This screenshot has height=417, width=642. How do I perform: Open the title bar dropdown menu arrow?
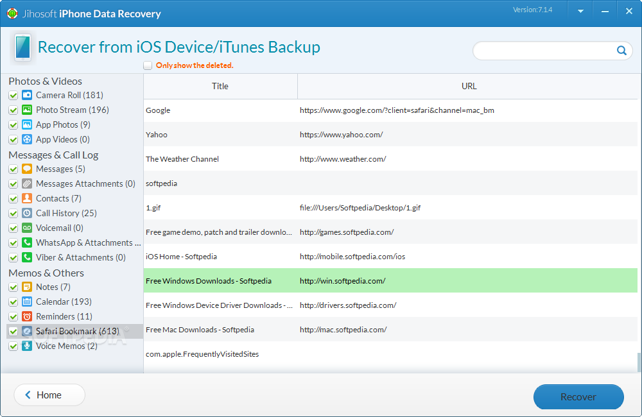tap(580, 12)
